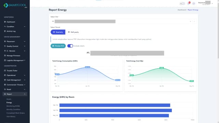Expand the Retail menu chevron
Viewport: 219px width, 123px height.
point(25,90)
